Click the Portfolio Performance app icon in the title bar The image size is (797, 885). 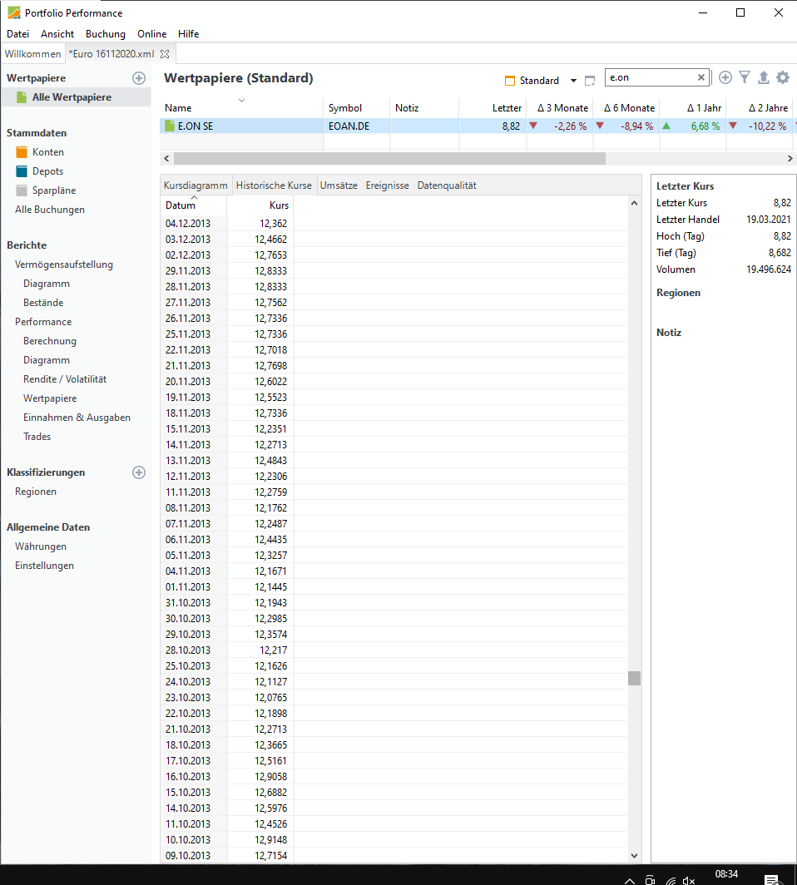(x=14, y=12)
